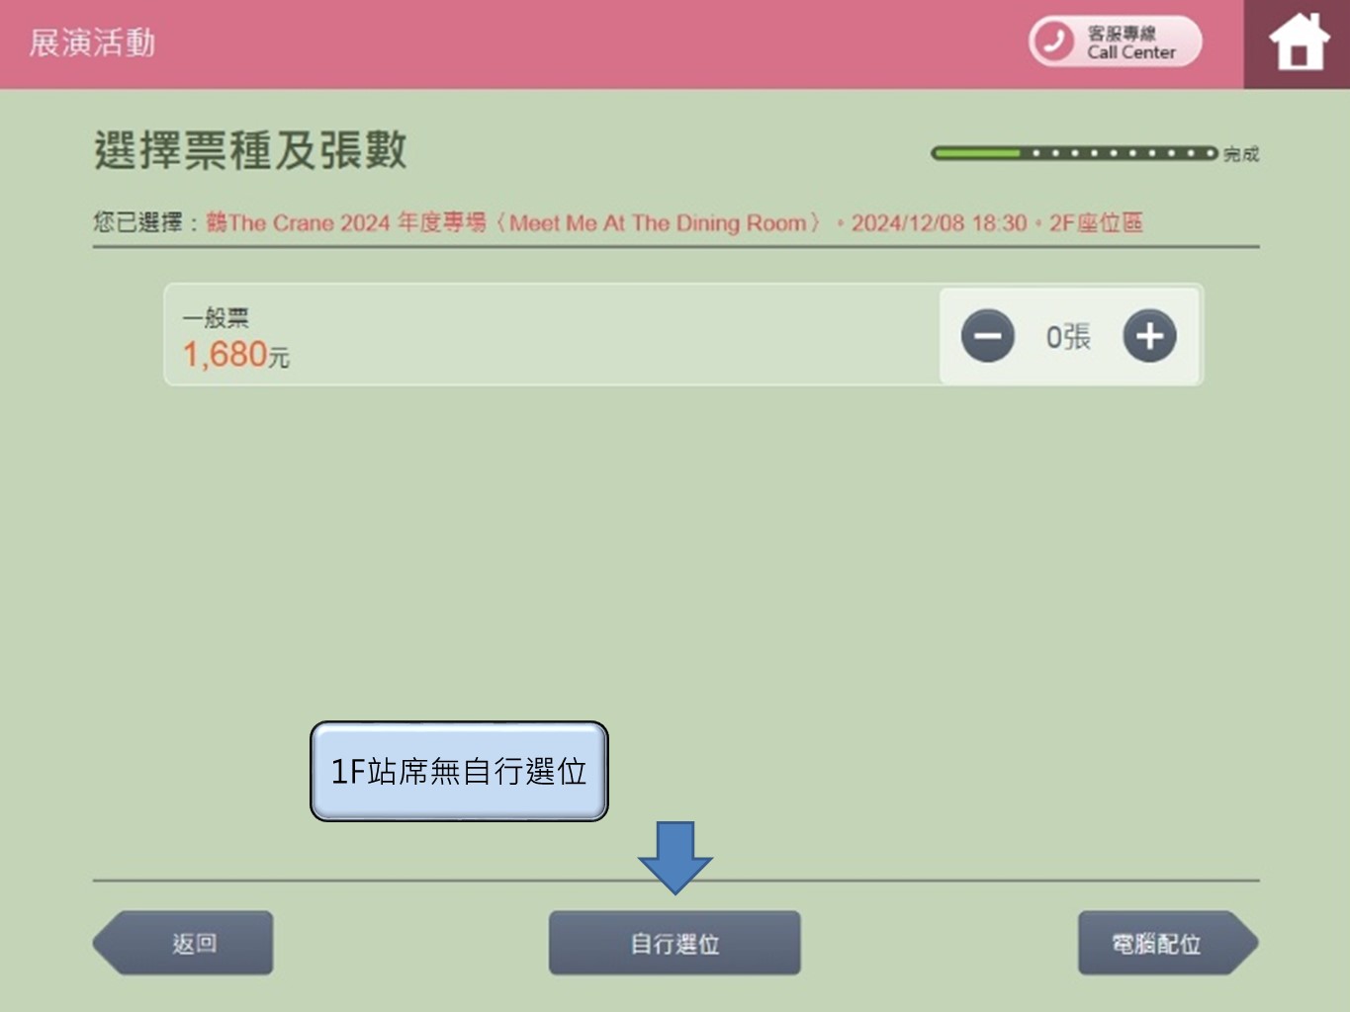Screen dimensions: 1350x1012
Task: Tap the 完成 label beside progress bar
Action: pyautogui.click(x=1241, y=154)
